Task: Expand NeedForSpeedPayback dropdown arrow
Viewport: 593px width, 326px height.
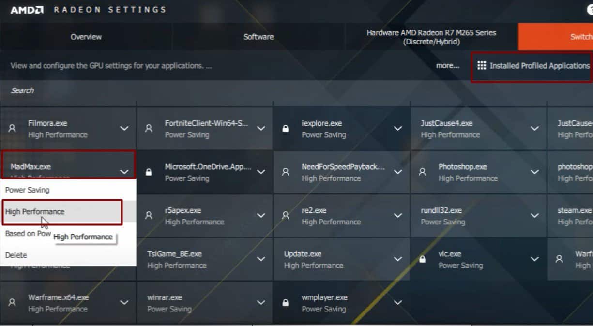Action: pos(398,172)
